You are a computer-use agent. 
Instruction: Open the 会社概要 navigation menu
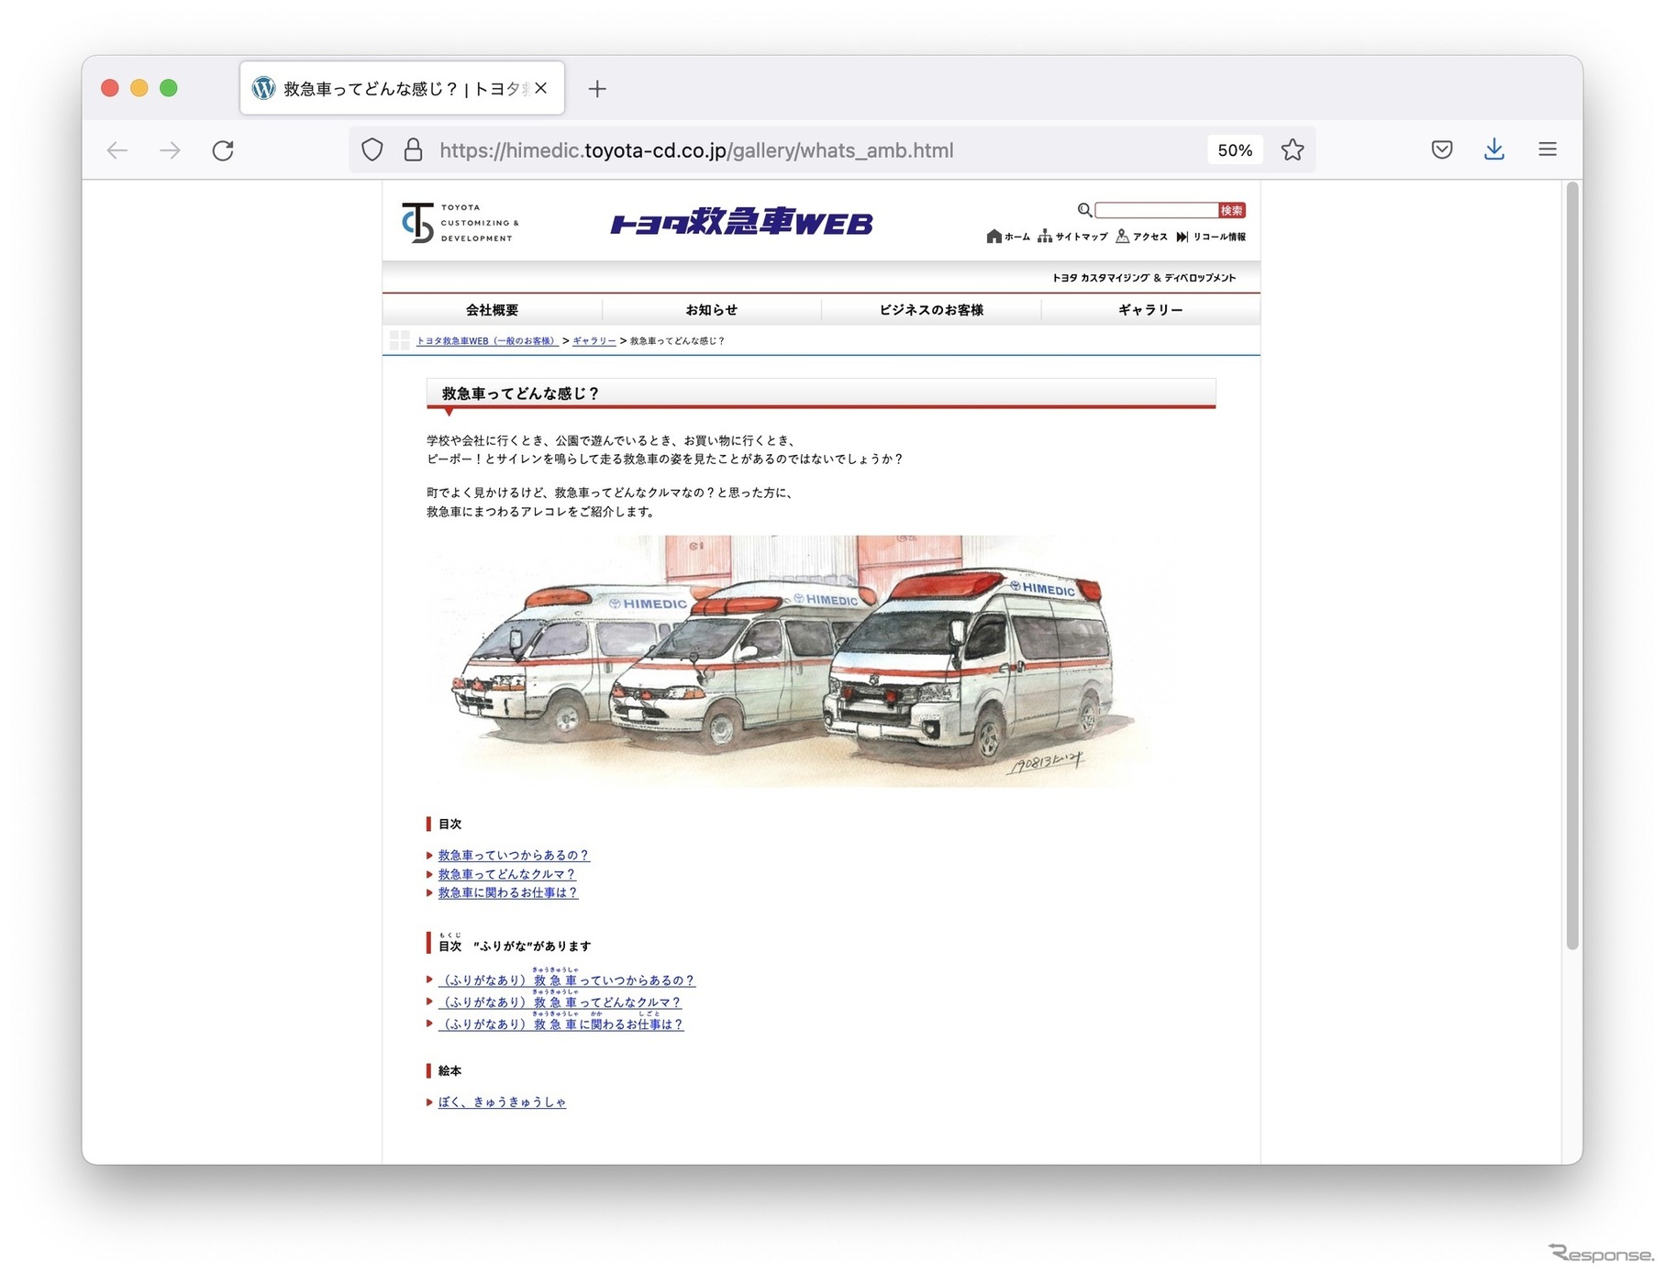[x=492, y=310]
